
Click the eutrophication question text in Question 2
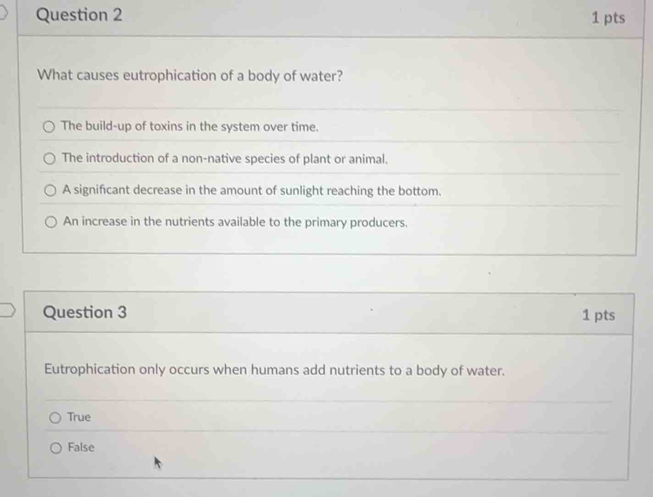[190, 76]
